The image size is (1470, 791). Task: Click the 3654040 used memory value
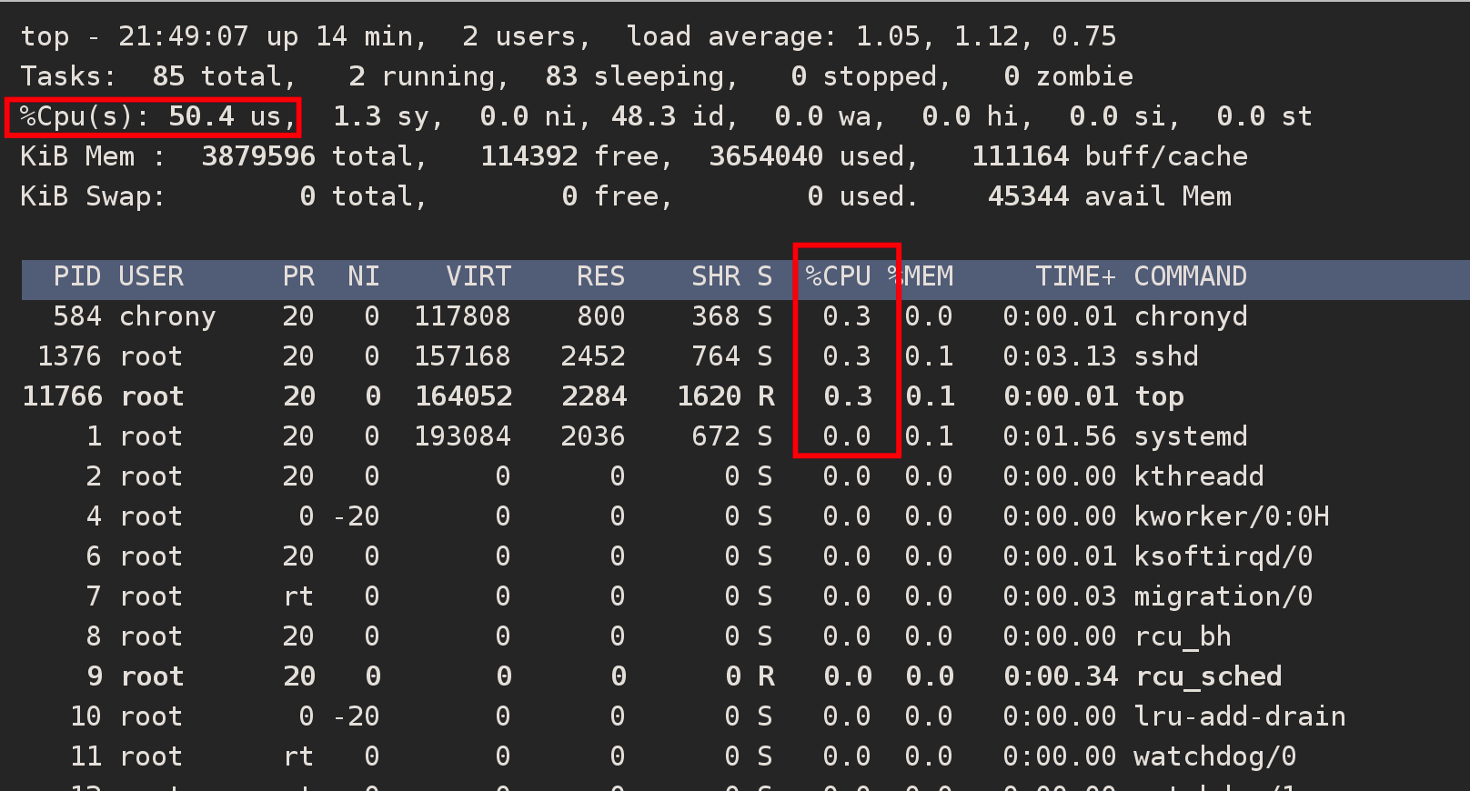click(765, 156)
